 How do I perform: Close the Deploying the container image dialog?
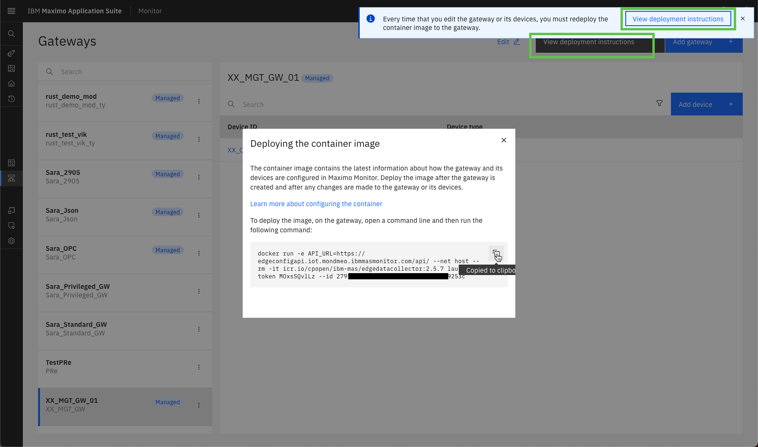point(504,140)
